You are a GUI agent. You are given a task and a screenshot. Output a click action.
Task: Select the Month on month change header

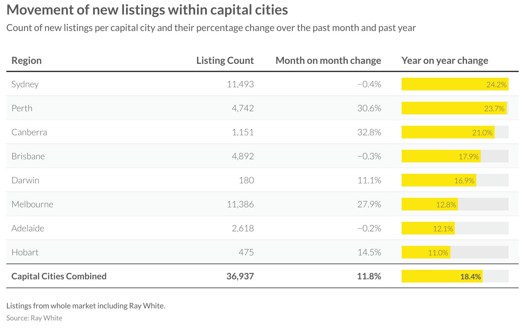coord(328,60)
